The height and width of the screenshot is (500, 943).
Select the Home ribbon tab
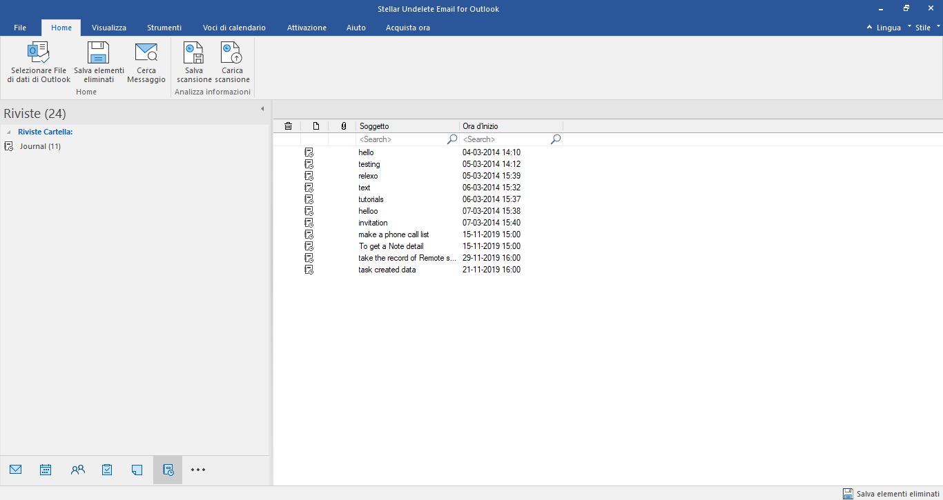point(61,28)
